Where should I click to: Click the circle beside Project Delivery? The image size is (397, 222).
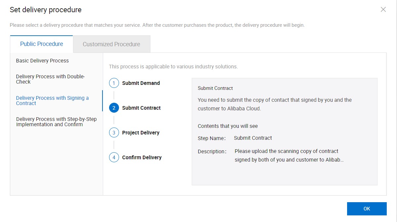coord(114,132)
